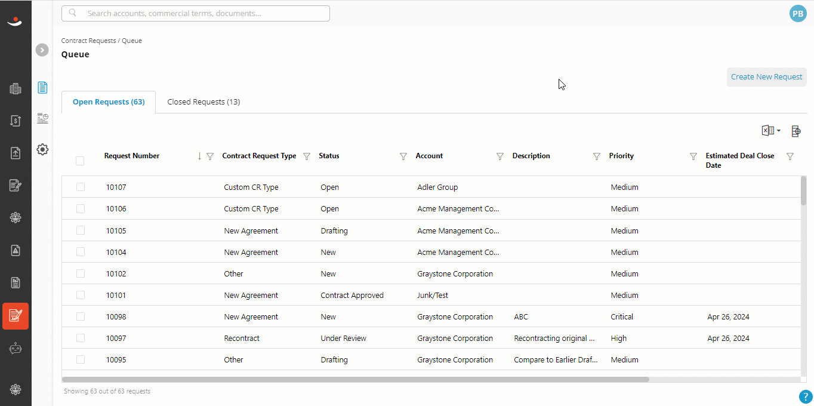Open the PB user avatar menu
Screen dimensions: 814x406
tap(798, 14)
